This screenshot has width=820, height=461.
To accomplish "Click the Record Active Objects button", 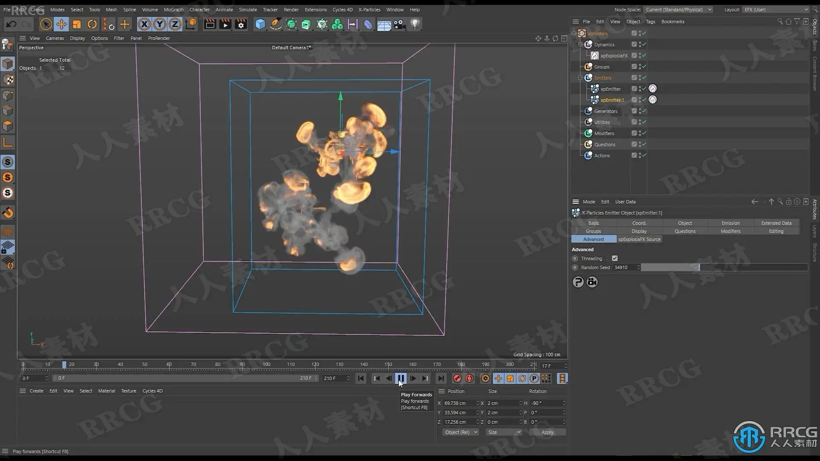I will pos(457,379).
